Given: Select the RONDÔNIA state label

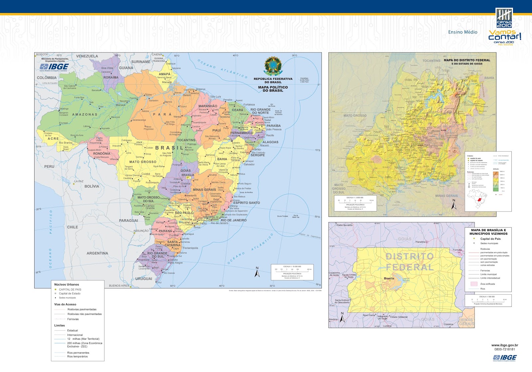Looking at the screenshot, I should pos(102,153).
